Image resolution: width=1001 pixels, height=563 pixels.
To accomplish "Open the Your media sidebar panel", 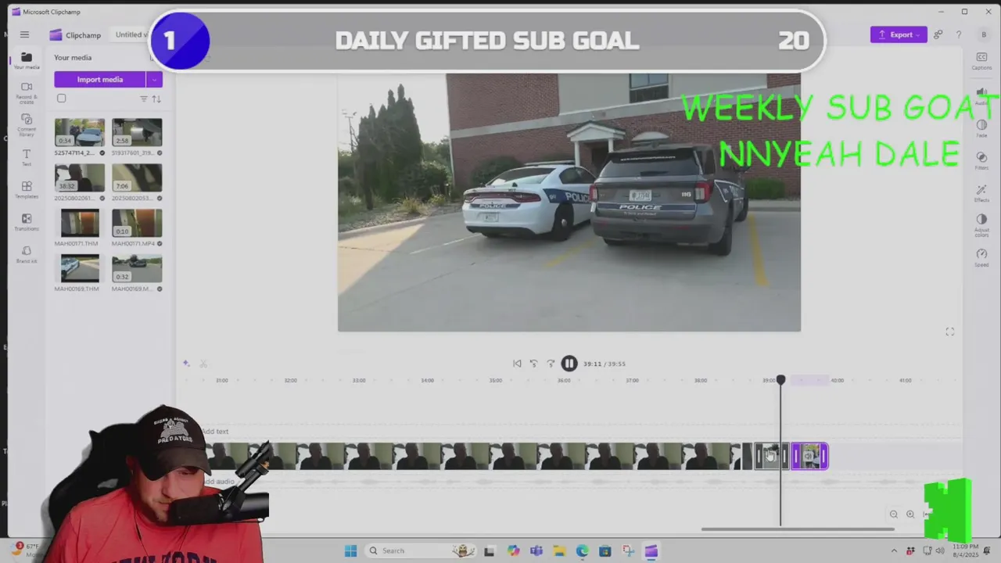I will tap(26, 61).
